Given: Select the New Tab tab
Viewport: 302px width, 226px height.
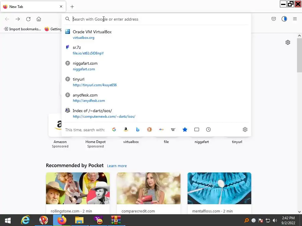Looking at the screenshot, I should coord(33,6).
